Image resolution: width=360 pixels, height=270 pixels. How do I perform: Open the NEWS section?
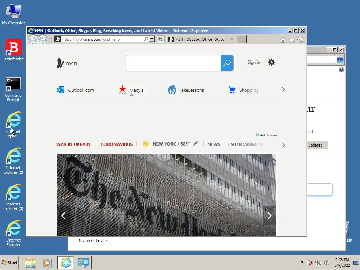(214, 144)
